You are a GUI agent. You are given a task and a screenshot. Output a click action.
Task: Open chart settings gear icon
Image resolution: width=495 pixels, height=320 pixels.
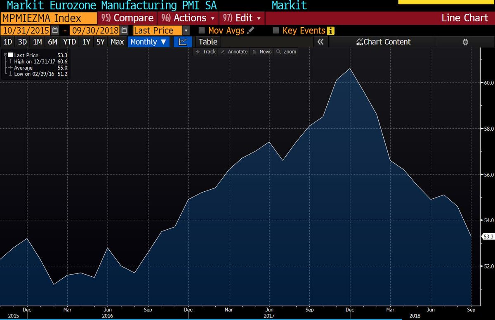click(x=465, y=42)
